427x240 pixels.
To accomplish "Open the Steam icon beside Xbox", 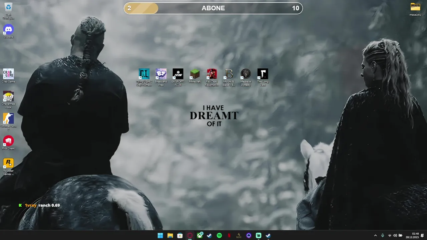I will click(209, 235).
